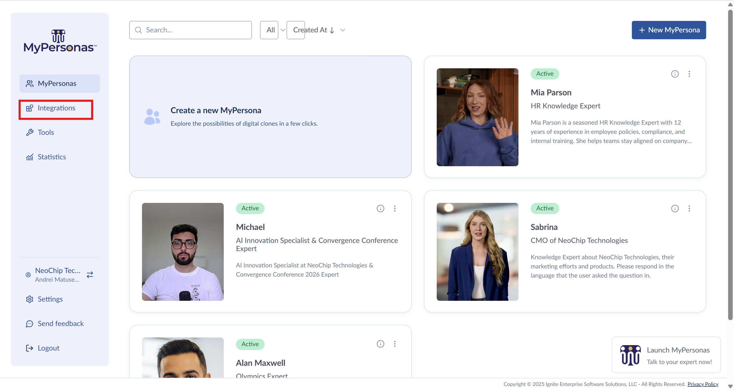This screenshot has height=390, width=734.
Task: Click the Michael name heading
Action: click(250, 227)
